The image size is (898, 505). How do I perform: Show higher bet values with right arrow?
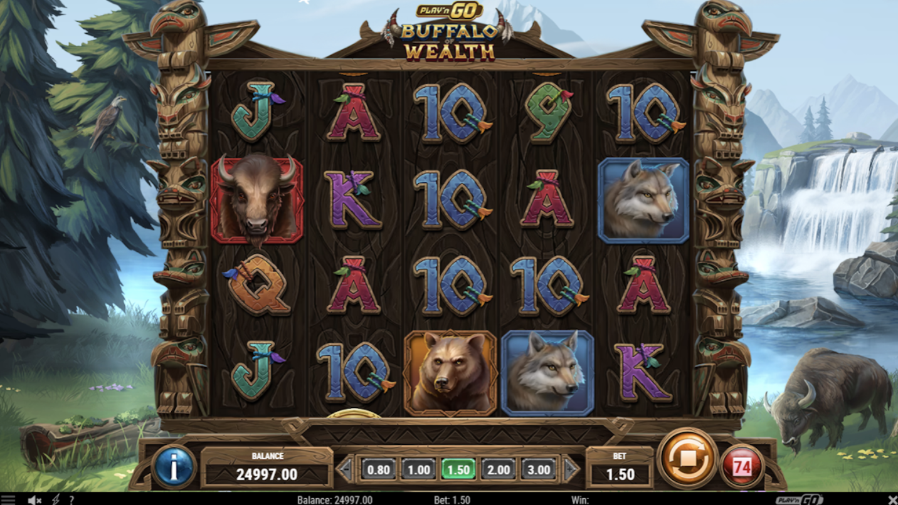(571, 469)
